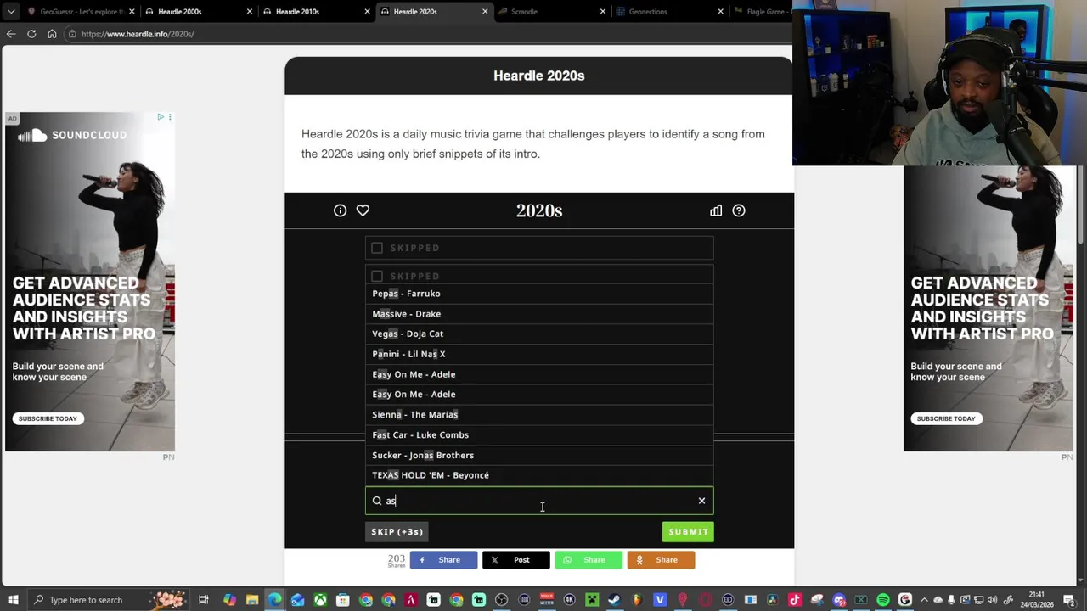Click left SoundCloud SUBSCRIBE TODAY button
This screenshot has height=611, width=1087.
(48, 418)
